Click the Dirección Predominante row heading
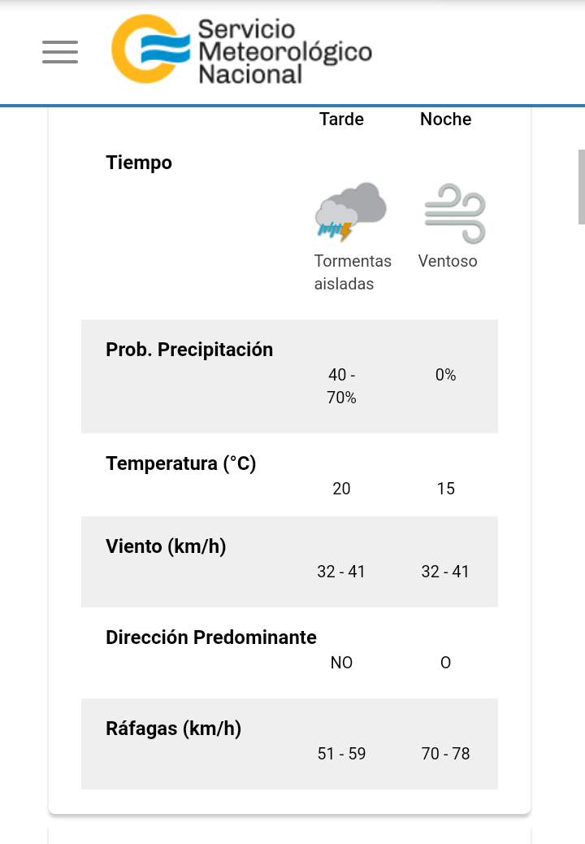 [x=211, y=637]
